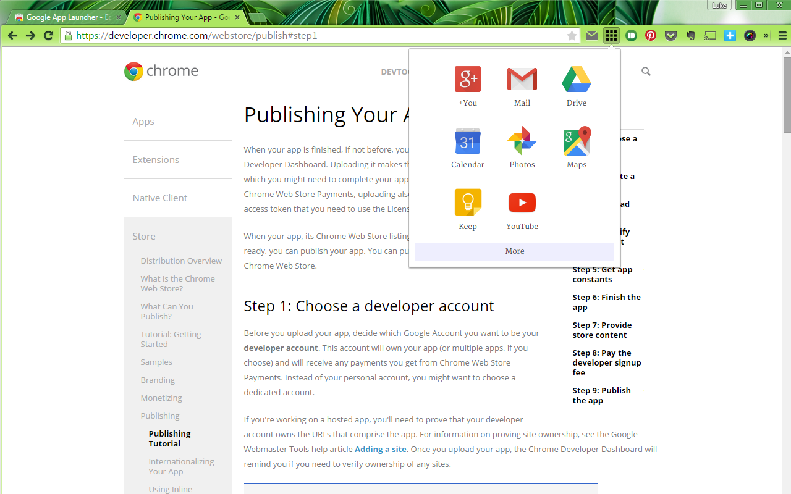
Task: Open the Monetizing sidebar link
Action: (161, 398)
